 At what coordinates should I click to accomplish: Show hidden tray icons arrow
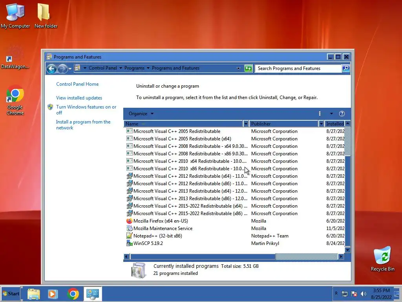336,293
